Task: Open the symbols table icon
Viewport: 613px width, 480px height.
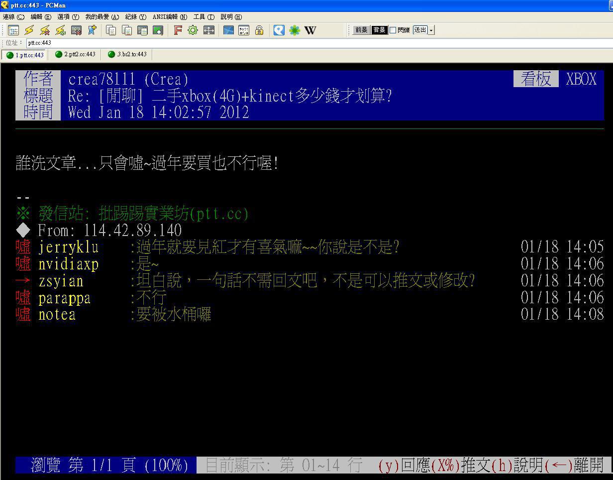Action: click(244, 30)
